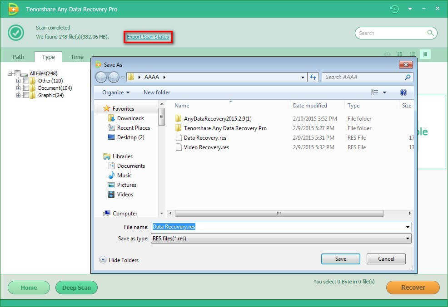Click the Export Scan Status link
This screenshot has height=307, width=448.
(x=148, y=37)
